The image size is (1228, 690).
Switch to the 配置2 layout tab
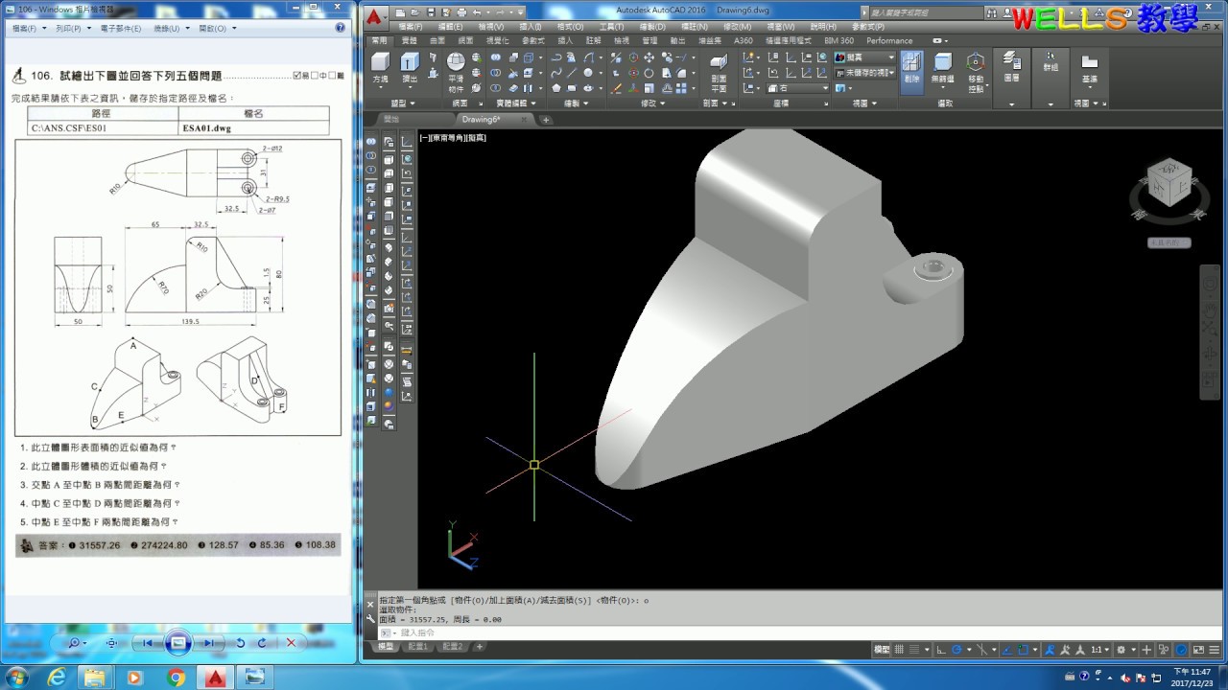point(452,647)
